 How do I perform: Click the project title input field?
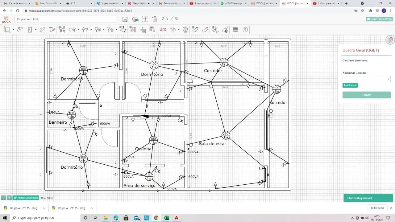[65, 19]
